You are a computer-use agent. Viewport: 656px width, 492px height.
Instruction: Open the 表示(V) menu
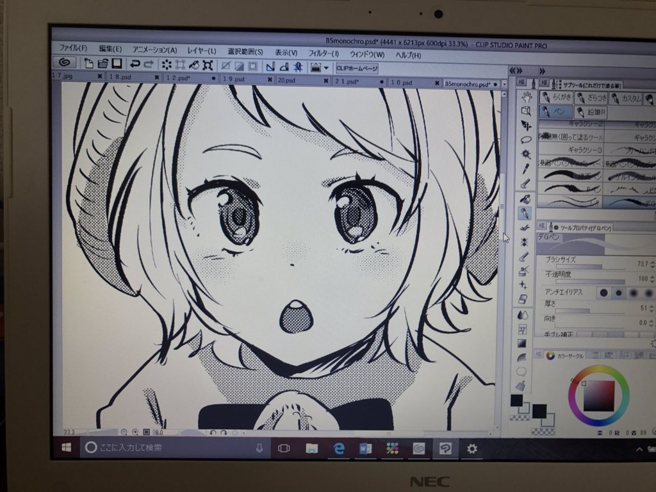286,53
